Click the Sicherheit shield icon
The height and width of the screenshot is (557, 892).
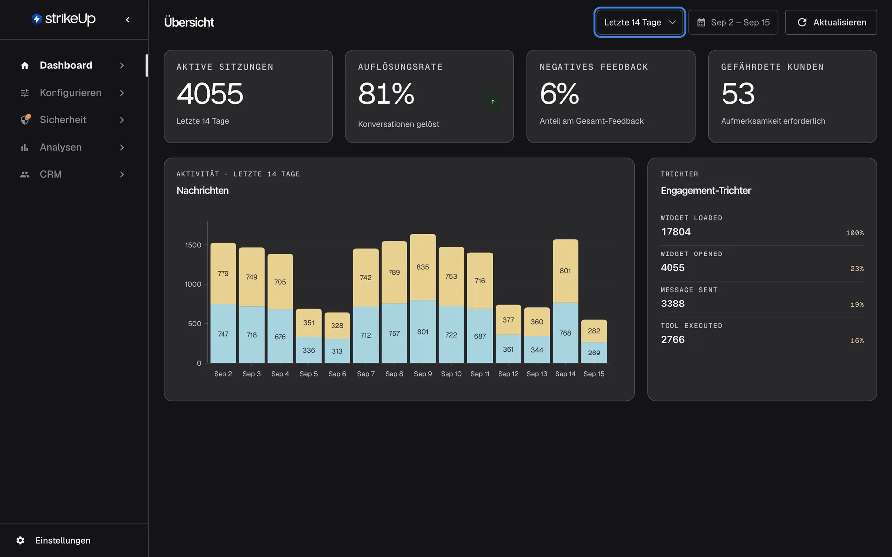tap(25, 120)
